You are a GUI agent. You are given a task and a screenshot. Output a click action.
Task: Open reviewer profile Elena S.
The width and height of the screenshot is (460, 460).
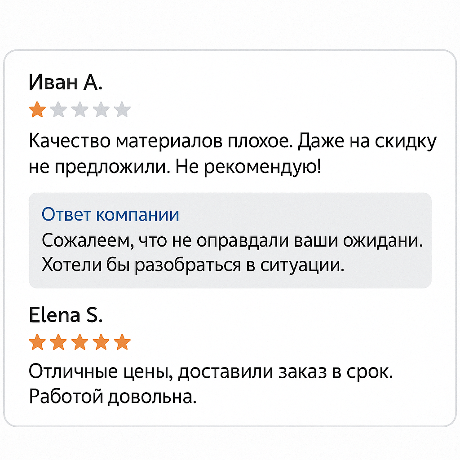pyautogui.click(x=66, y=316)
